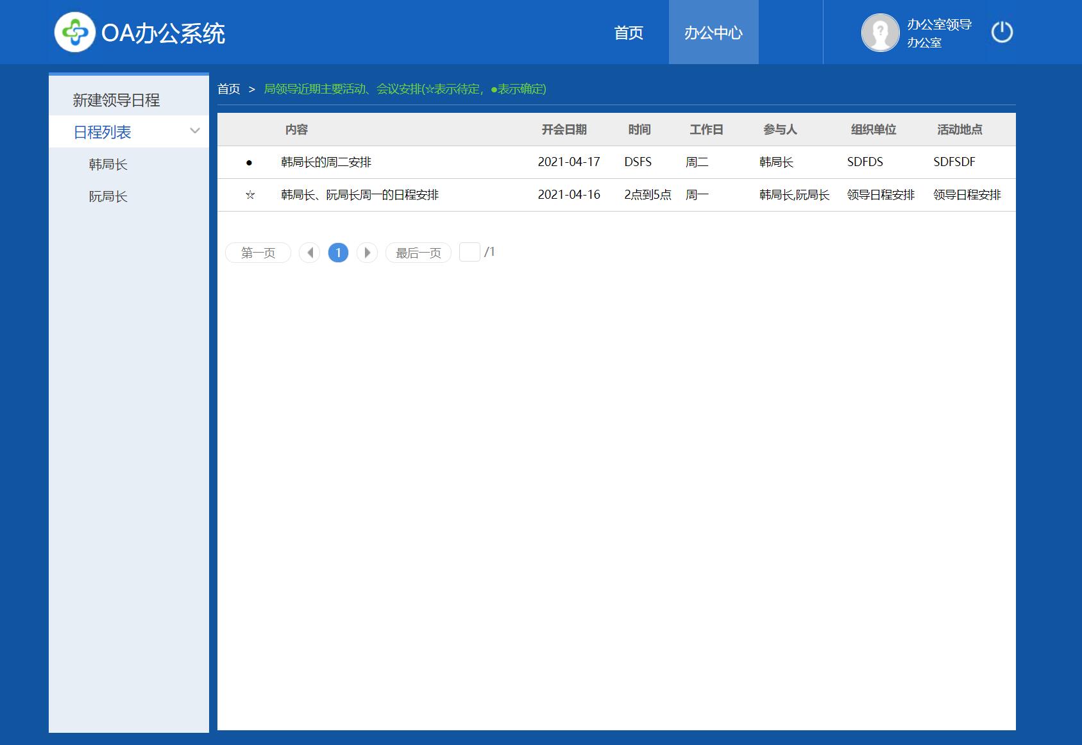The height and width of the screenshot is (745, 1082).
Task: Go to next page arrow
Action: pos(367,253)
